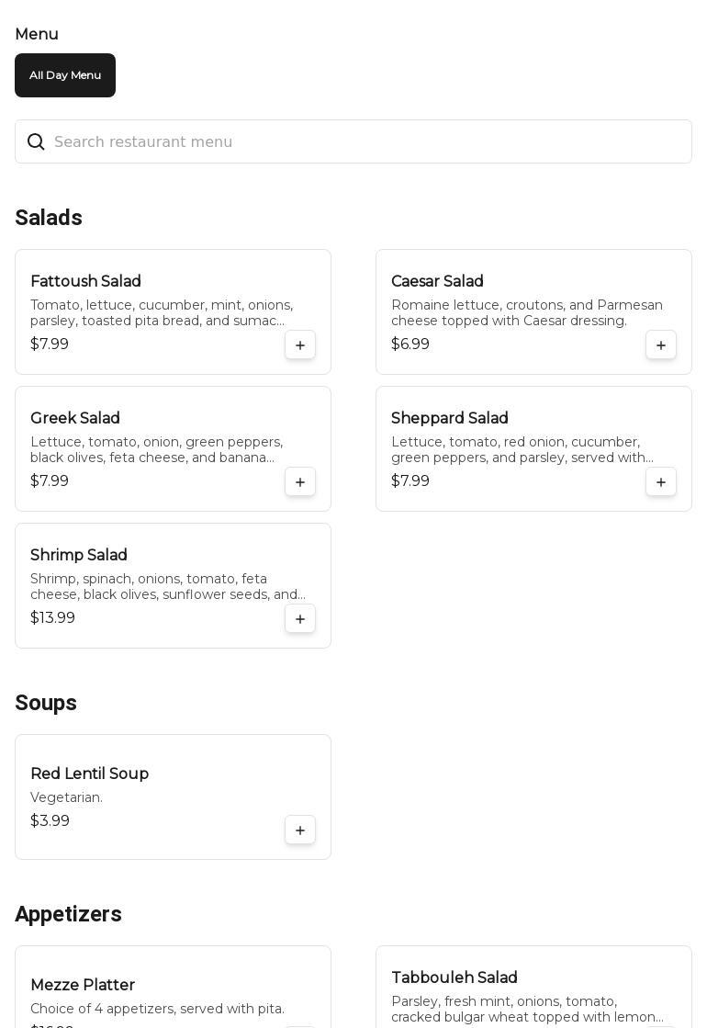Click the Caesar Salad $6.99 price

coord(410,345)
